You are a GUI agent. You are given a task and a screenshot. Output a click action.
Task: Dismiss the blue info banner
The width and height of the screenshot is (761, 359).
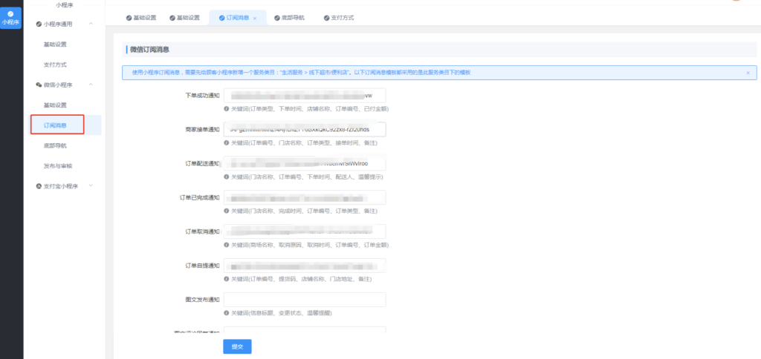point(748,73)
